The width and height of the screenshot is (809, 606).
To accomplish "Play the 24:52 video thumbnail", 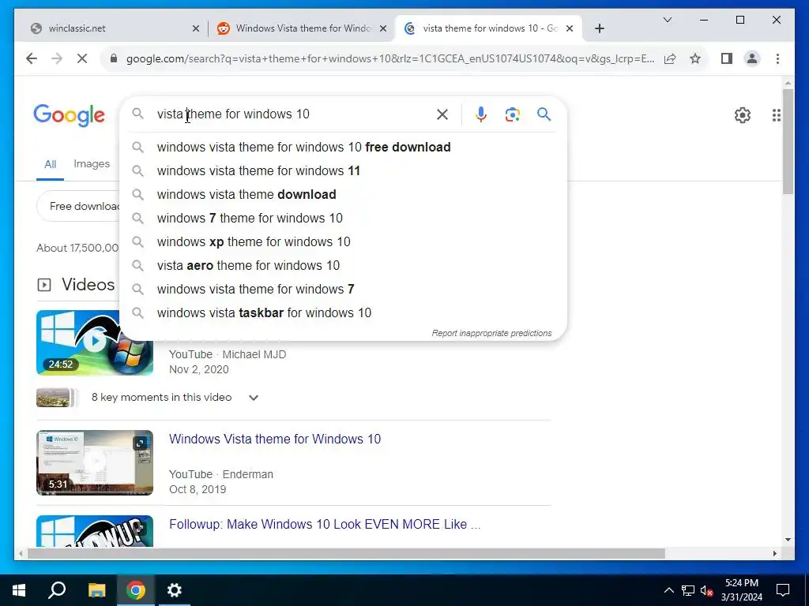I will click(95, 342).
